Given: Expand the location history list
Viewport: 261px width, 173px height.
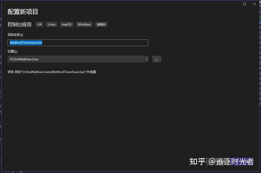Looking at the screenshot, I should 146,59.
